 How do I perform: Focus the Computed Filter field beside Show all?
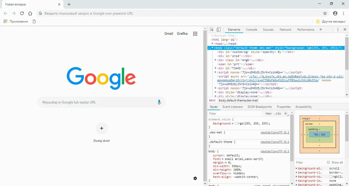tap(310, 162)
